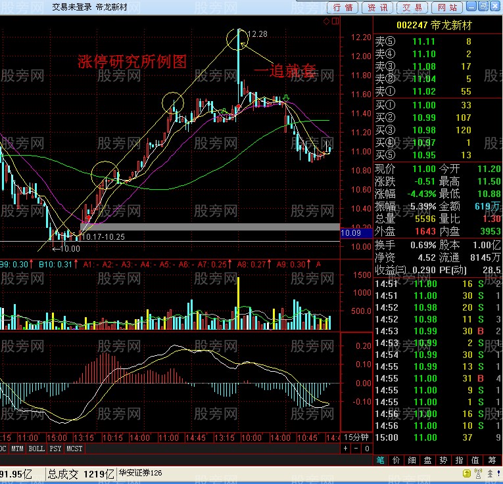Zoom in chart with the plus button
The height and width of the screenshot is (484, 503).
[345, 449]
